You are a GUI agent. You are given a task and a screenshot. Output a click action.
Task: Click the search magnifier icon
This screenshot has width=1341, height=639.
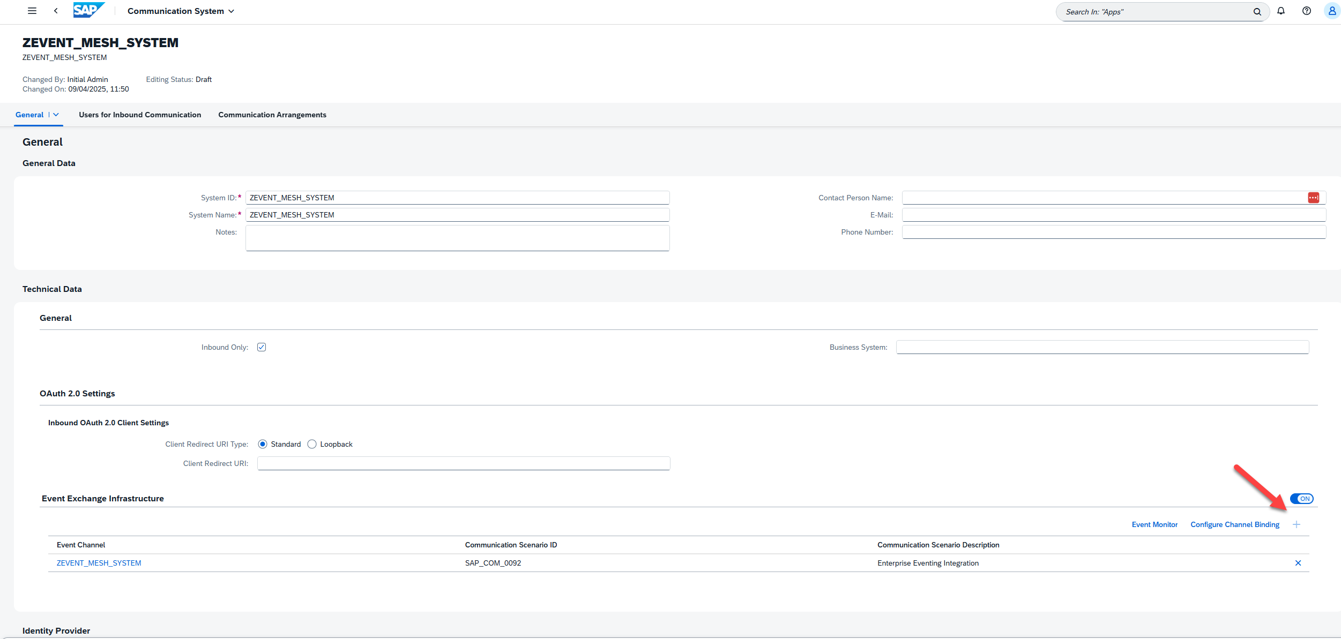click(1257, 12)
